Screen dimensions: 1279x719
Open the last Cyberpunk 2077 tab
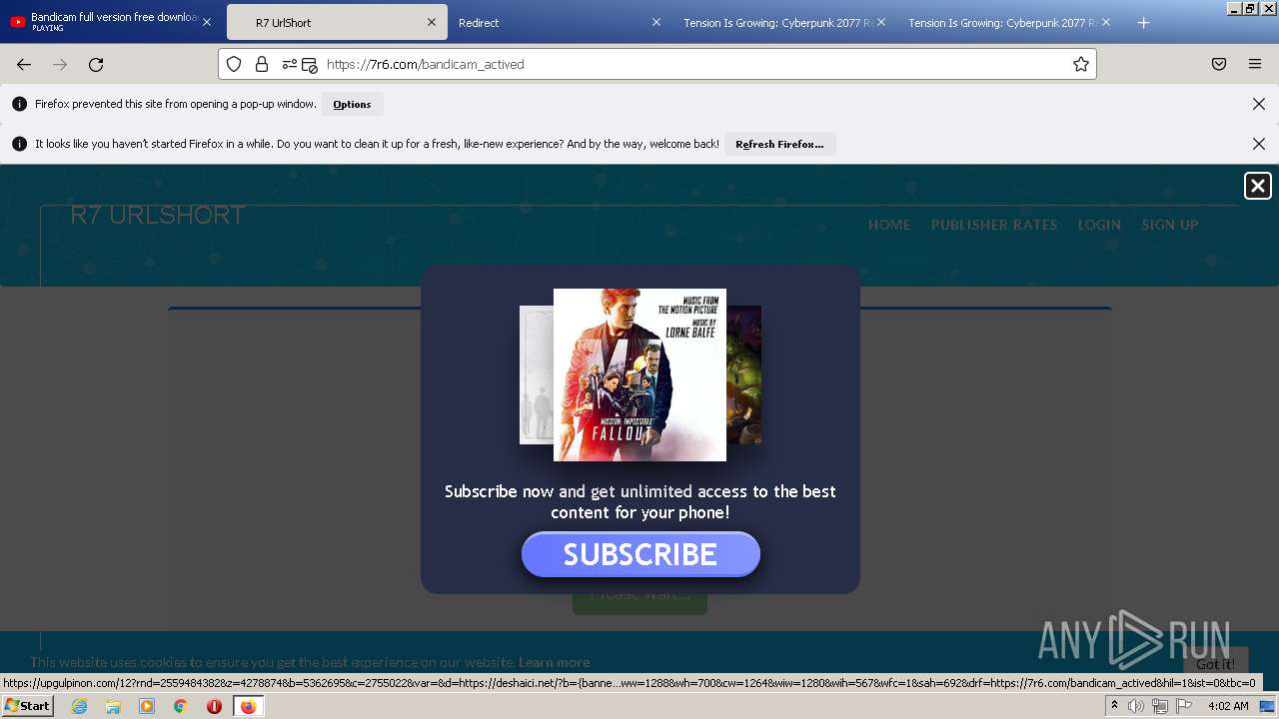1009,22
